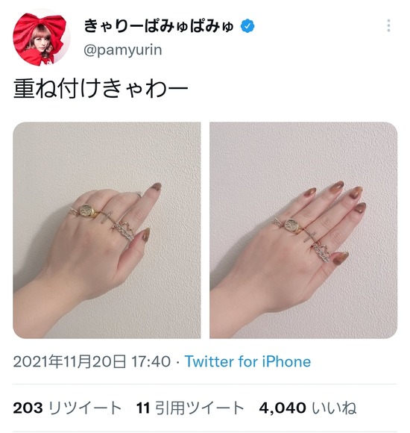410x433 pixels.
Task: Click the silver chain ring in right photo
Action: [321, 252]
